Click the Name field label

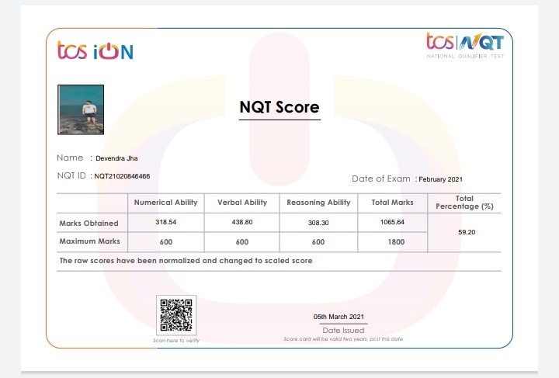point(70,158)
